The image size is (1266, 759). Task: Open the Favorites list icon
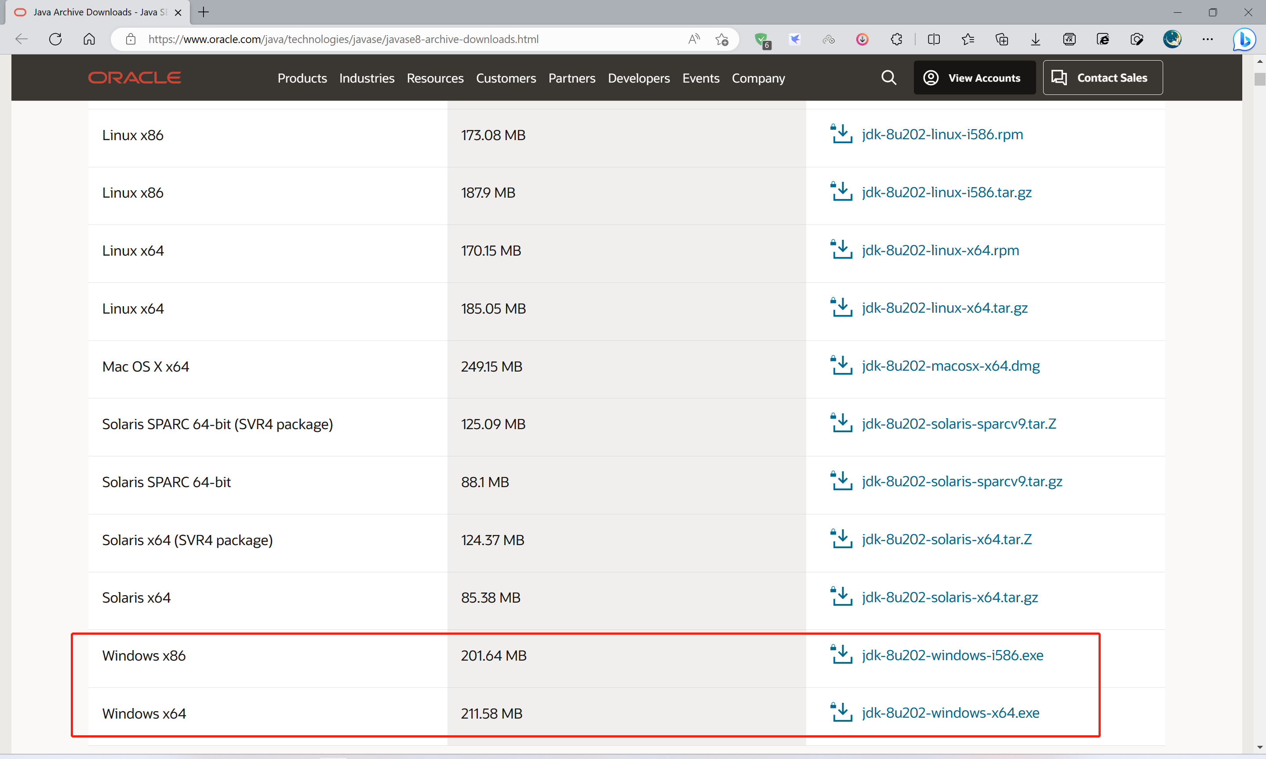click(968, 39)
